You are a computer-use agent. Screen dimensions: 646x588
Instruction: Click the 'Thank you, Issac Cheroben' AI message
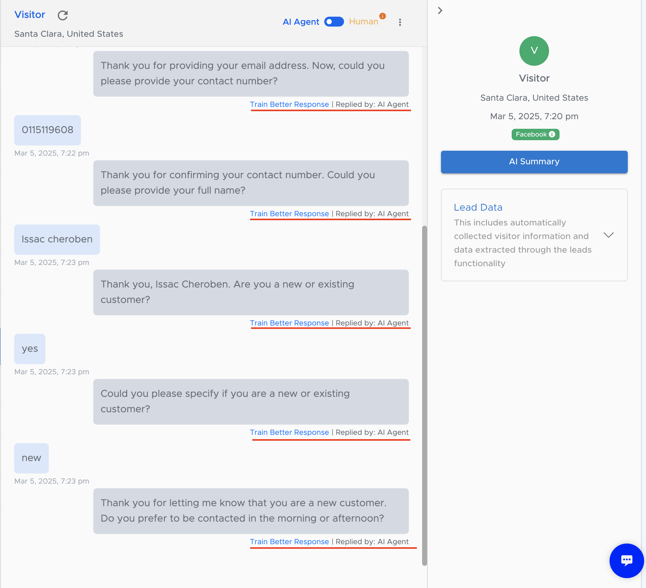250,292
